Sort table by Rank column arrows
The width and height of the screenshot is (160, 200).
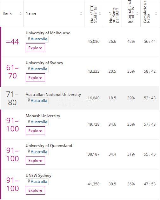tap(20, 14)
